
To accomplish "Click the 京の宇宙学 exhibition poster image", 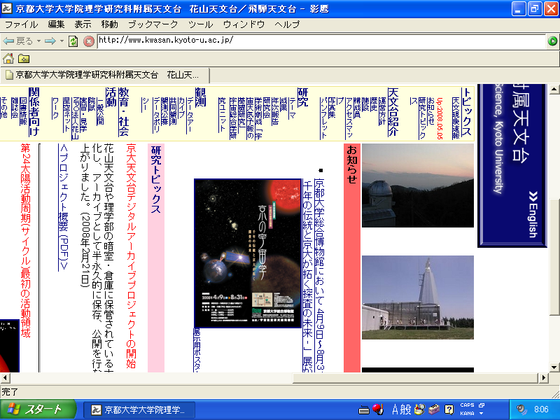I will pos(248,253).
